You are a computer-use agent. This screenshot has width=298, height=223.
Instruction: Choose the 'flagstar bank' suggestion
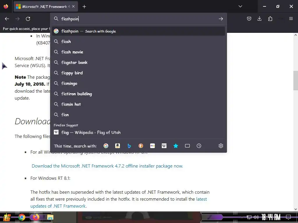point(138,62)
